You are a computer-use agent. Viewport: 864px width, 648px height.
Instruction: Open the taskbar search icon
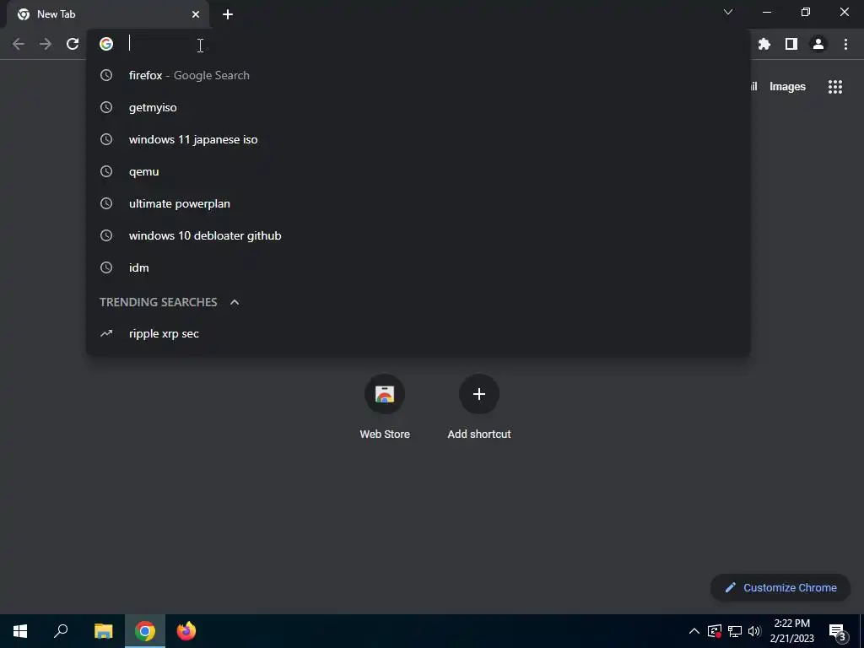pos(61,631)
